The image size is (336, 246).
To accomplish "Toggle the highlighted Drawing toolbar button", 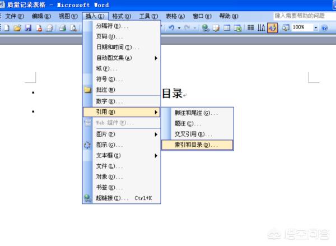I will tap(272, 27).
